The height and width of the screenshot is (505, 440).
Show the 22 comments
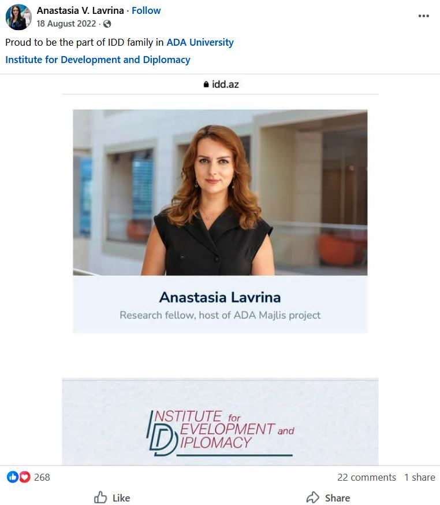367,477
